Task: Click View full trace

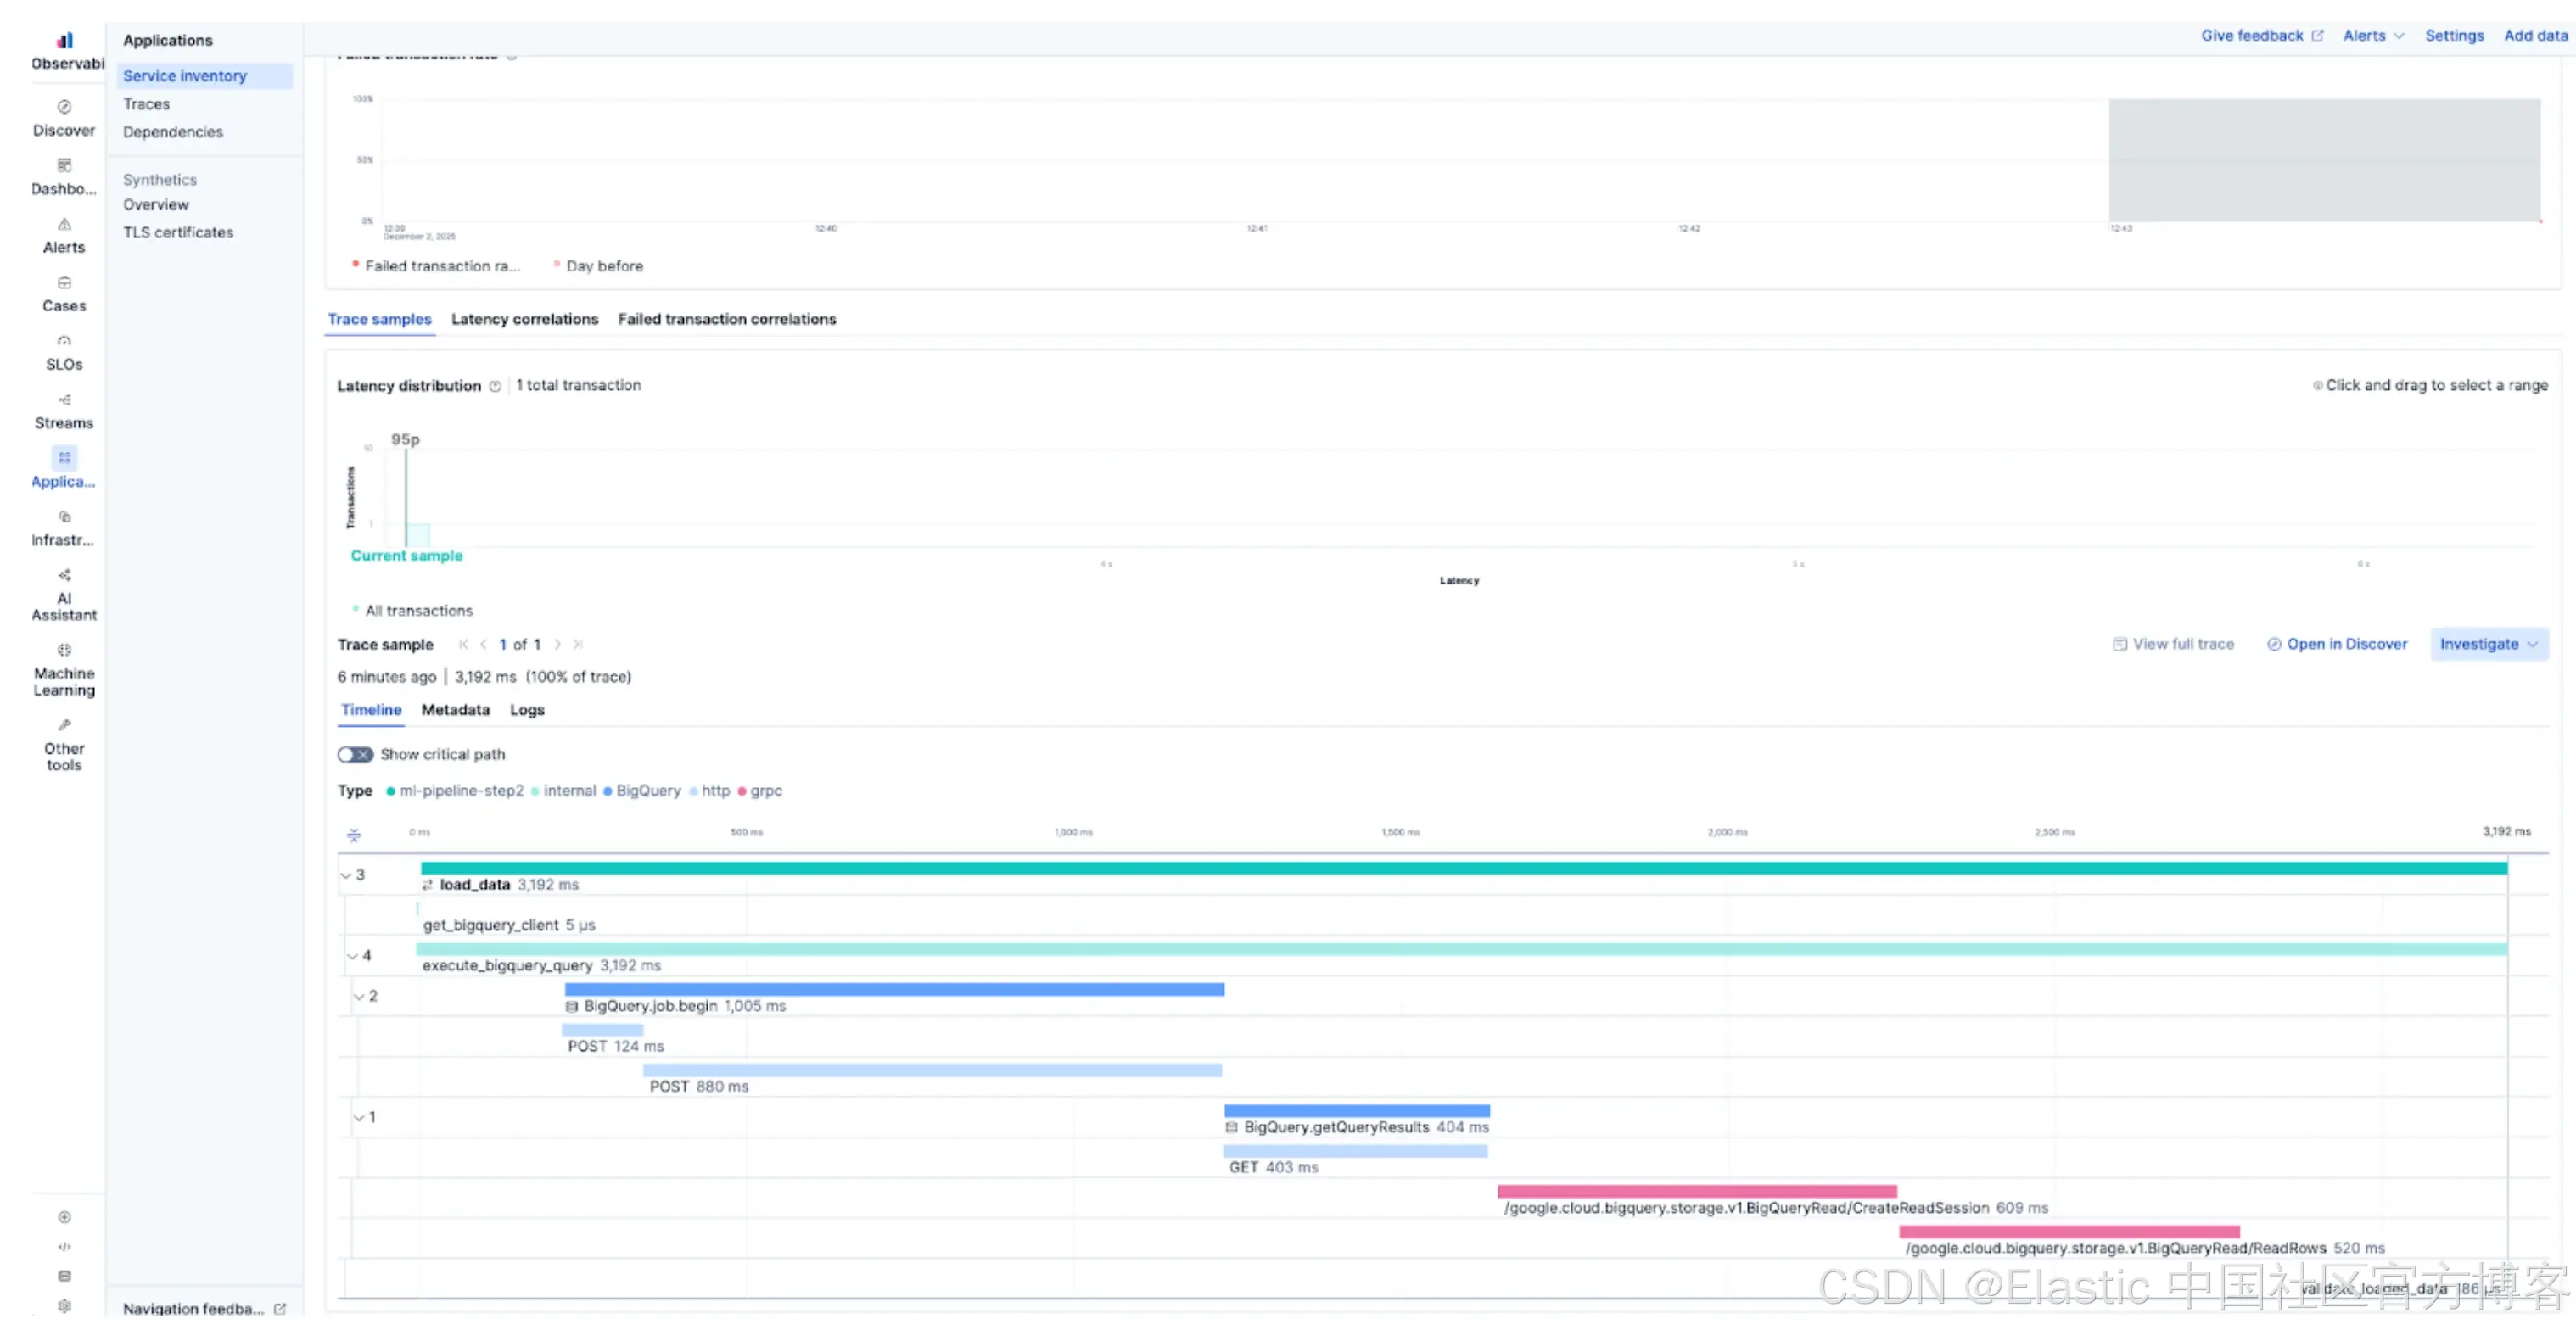Action: pyautogui.click(x=2174, y=645)
